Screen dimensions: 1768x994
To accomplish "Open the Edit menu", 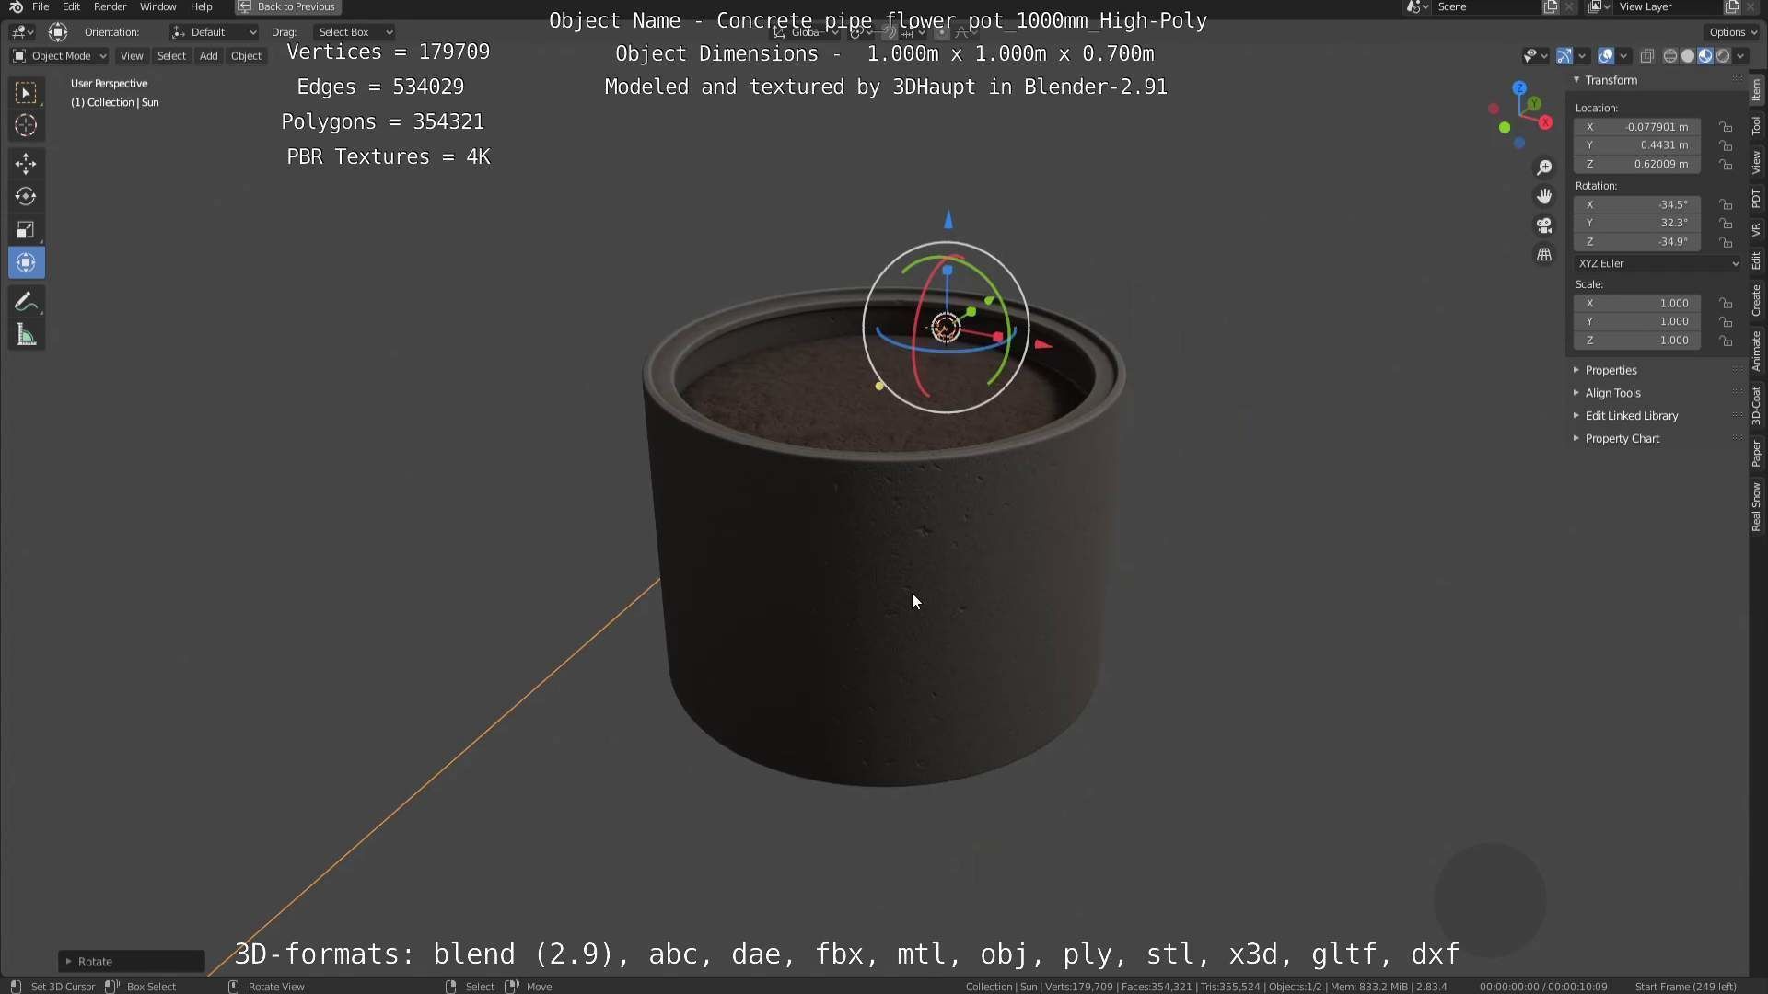I will tap(71, 6).
